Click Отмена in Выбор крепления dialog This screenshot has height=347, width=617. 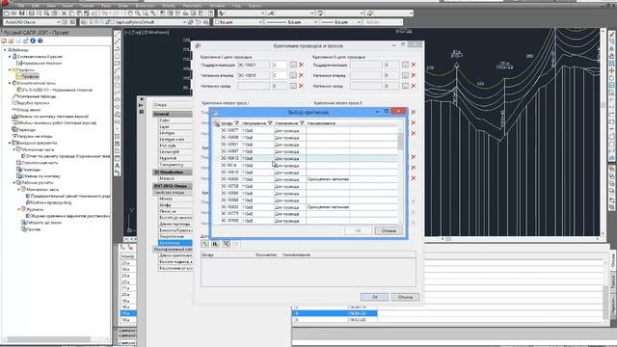tap(389, 230)
